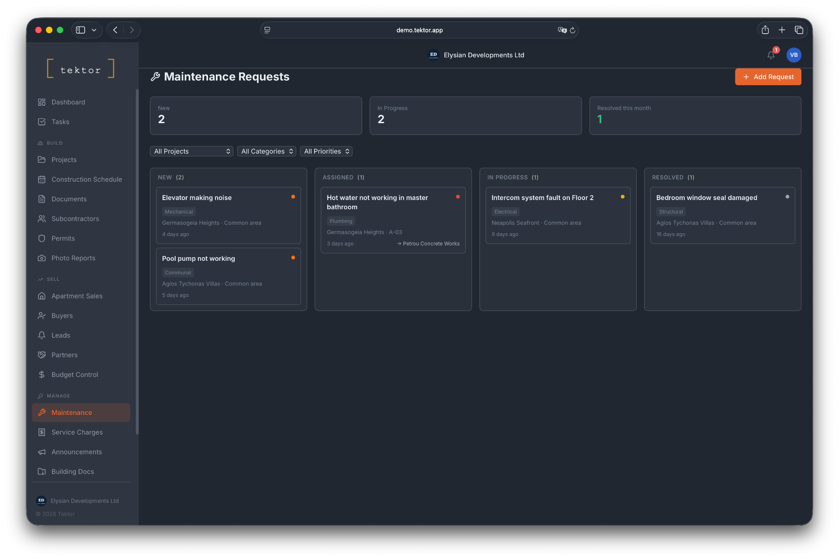
Task: Click the Elevator making noise orange priority dot
Action: pyautogui.click(x=293, y=197)
